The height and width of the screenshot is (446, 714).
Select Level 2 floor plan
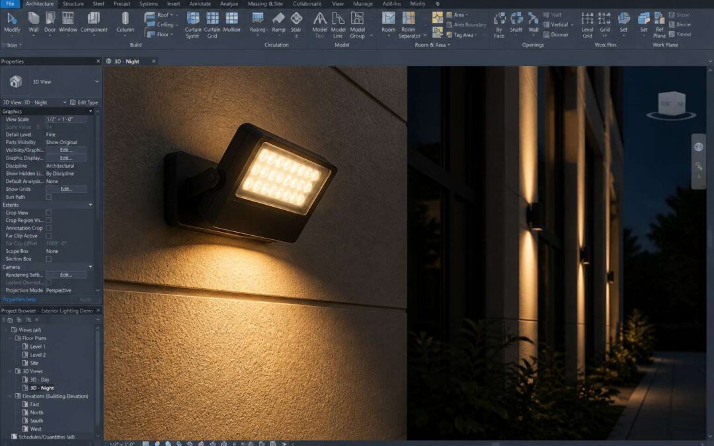(38, 355)
